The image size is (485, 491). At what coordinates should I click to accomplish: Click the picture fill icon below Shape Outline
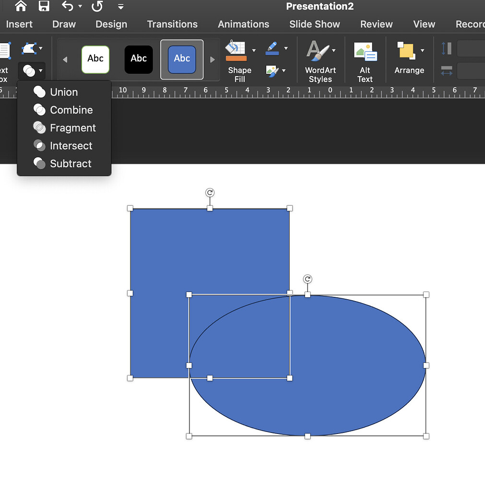point(272,71)
